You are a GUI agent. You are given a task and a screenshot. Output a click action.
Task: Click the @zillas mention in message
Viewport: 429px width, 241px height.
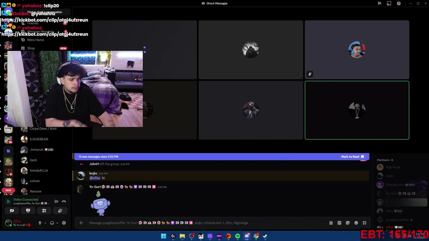coord(95,178)
